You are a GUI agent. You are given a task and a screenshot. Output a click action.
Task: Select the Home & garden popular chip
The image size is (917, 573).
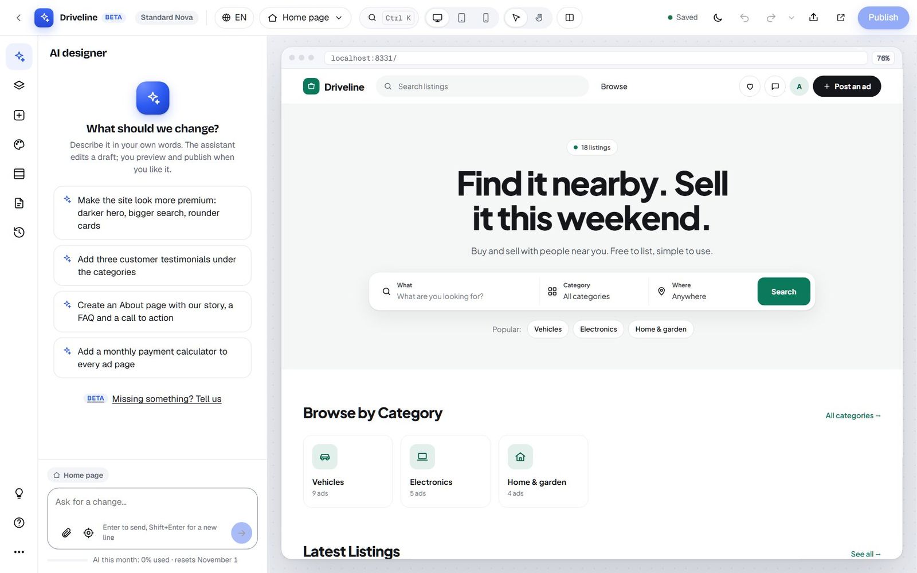coord(661,329)
